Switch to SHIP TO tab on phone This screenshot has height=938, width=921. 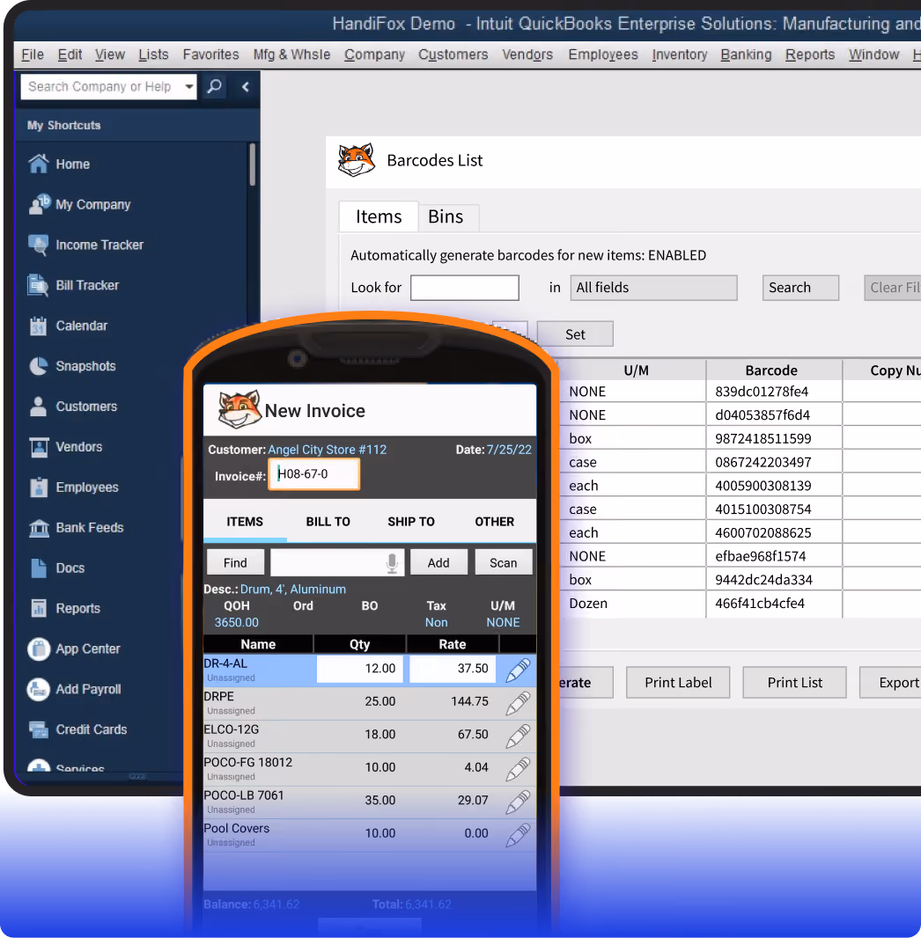coord(411,522)
